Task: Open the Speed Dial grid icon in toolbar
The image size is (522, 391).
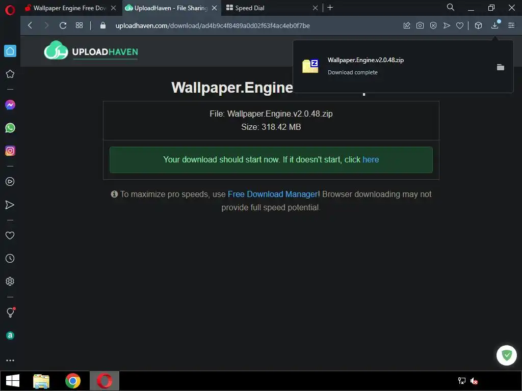Action: pyautogui.click(x=79, y=25)
